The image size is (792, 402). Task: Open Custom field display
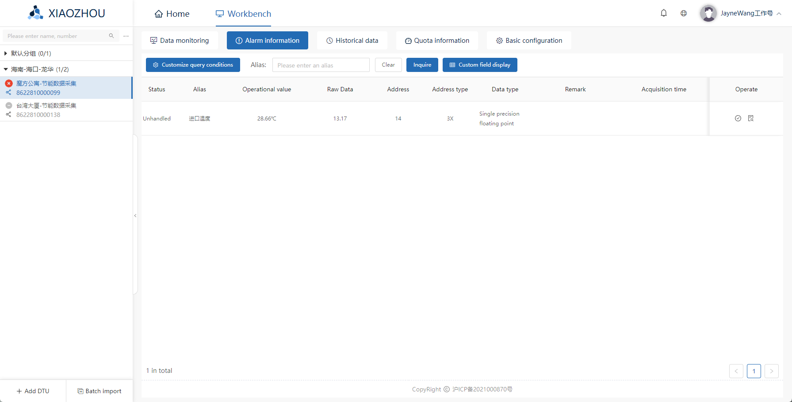480,65
